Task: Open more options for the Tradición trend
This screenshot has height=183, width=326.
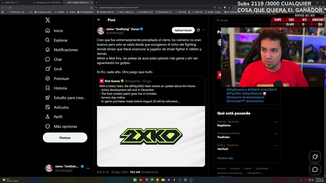Action: tap(276, 134)
